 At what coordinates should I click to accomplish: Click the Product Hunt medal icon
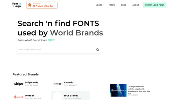29,5
